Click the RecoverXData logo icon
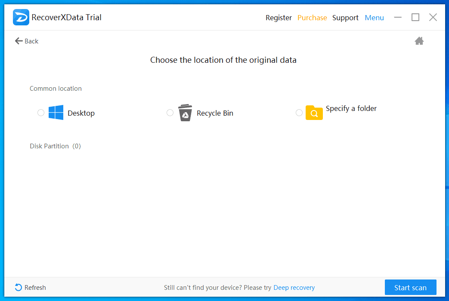 pyautogui.click(x=21, y=18)
